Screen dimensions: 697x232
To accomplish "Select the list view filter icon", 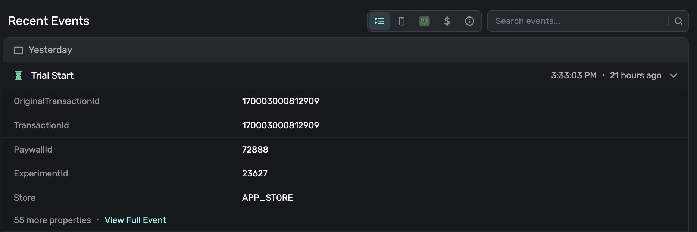I will click(x=379, y=21).
